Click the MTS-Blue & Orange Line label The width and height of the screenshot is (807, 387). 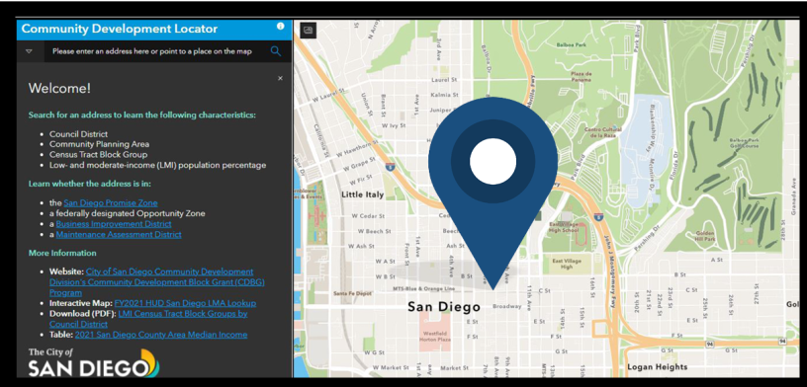tap(424, 288)
